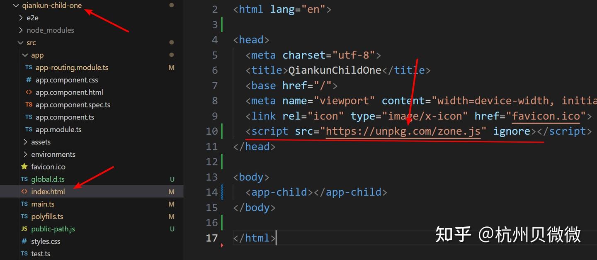Click the HTML icon beside app.component.html
This screenshot has height=260, width=597.
[x=29, y=92]
